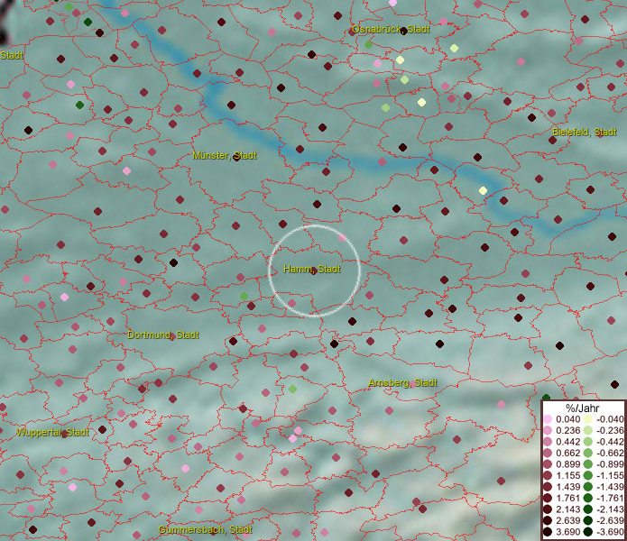
Task: Click the Wuppertal, Stadt label
Action: (x=52, y=432)
